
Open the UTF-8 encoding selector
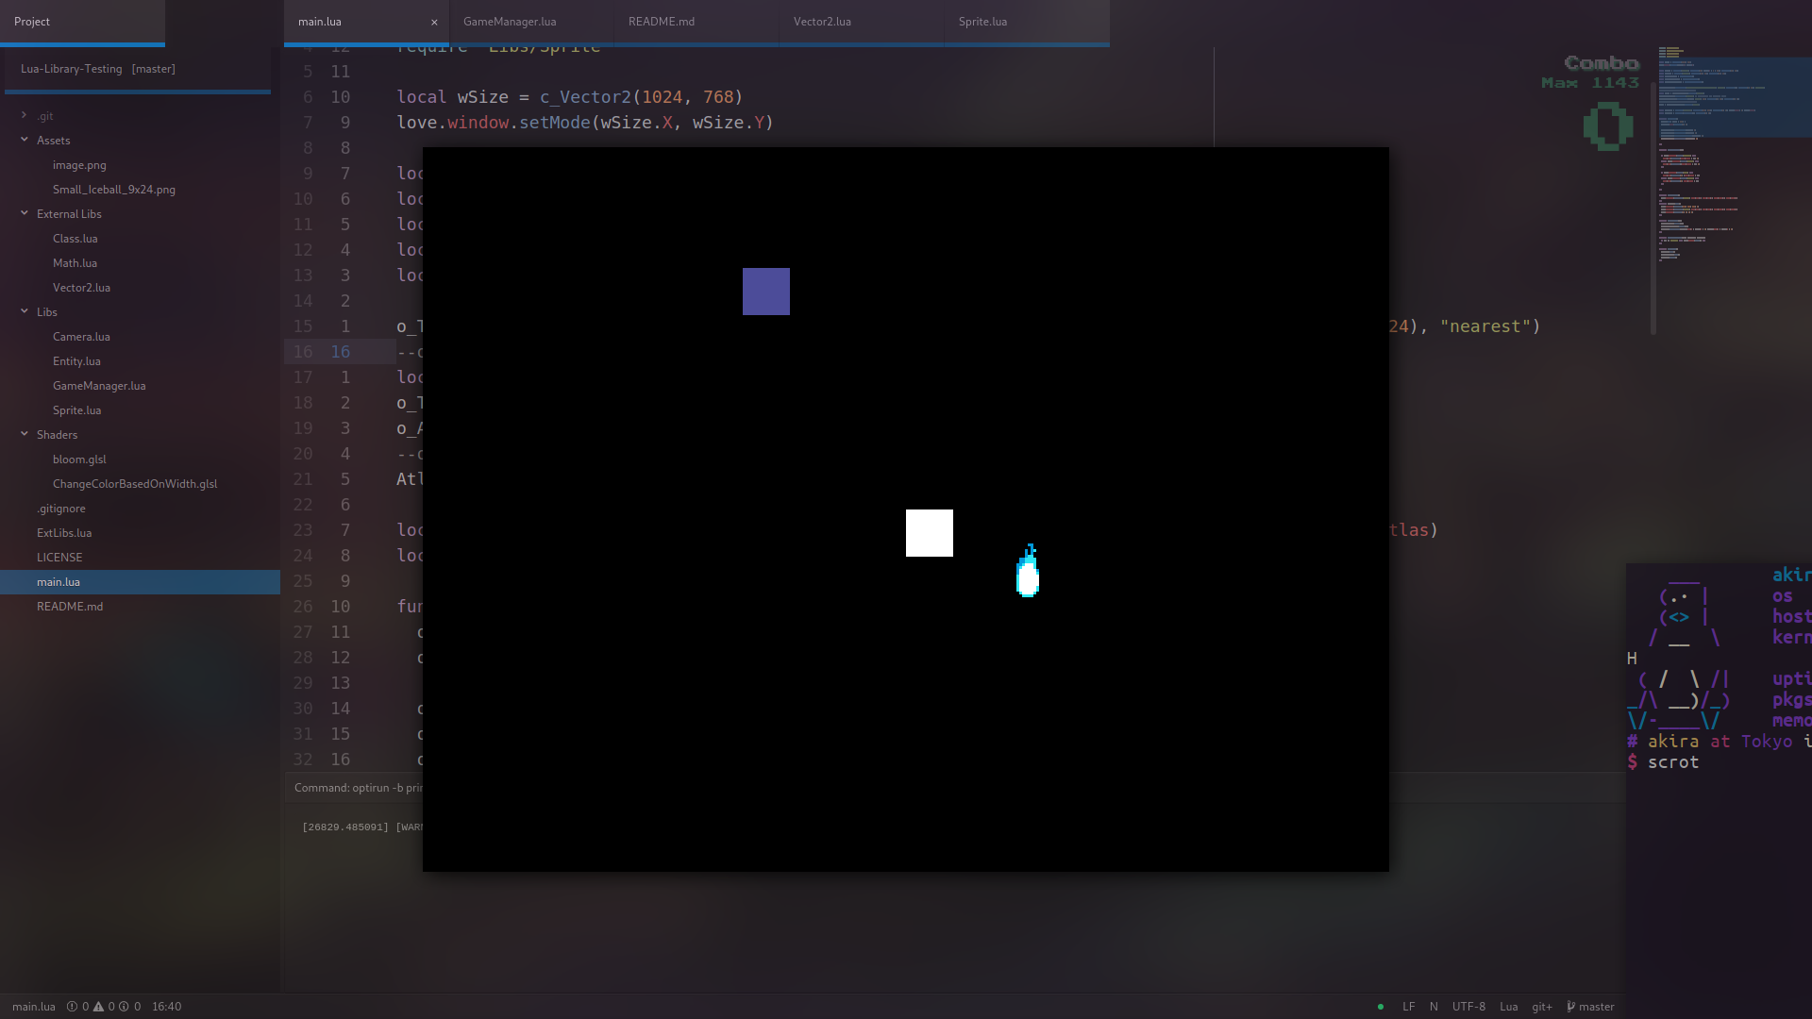tap(1468, 1007)
